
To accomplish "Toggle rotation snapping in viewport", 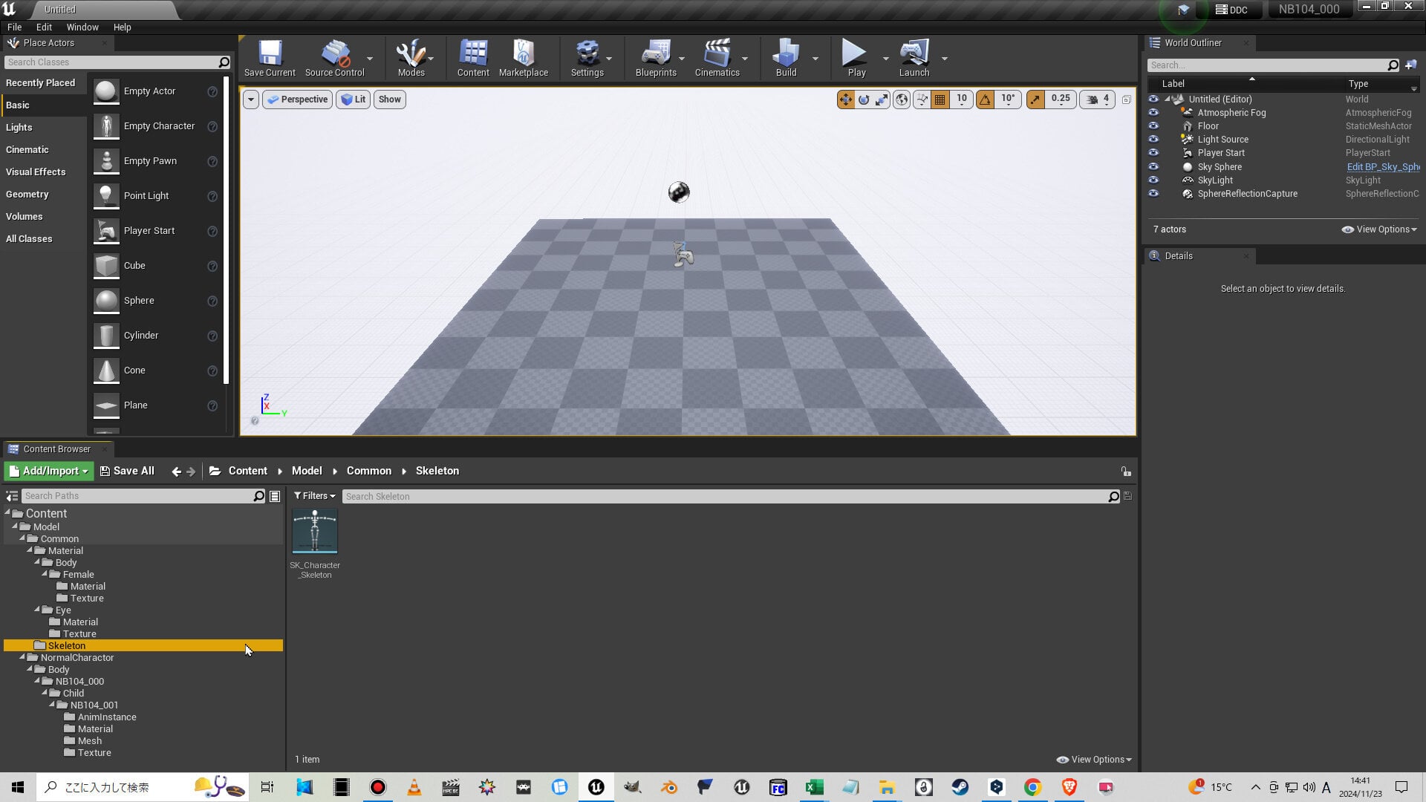I will tap(985, 100).
